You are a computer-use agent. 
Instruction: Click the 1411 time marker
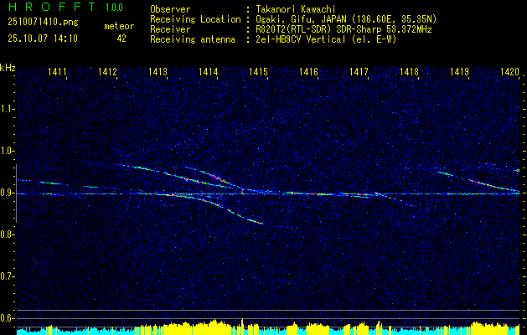click(x=57, y=71)
